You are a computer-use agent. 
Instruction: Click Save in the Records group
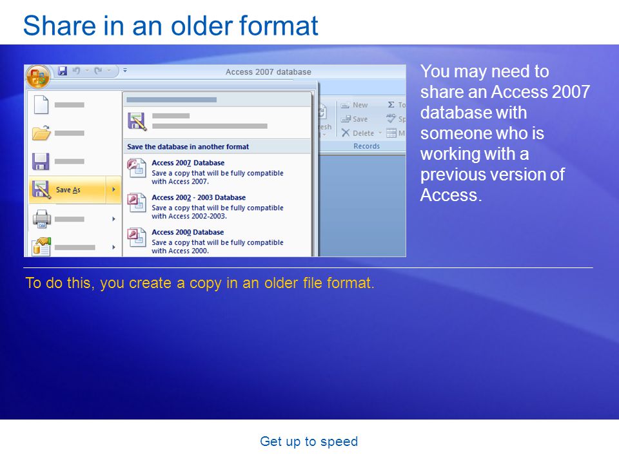[354, 119]
